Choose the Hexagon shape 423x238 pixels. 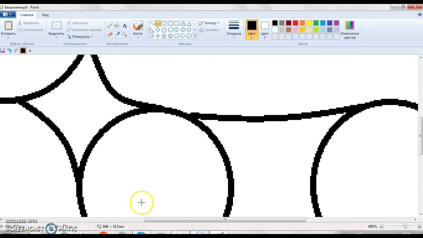(x=170, y=30)
